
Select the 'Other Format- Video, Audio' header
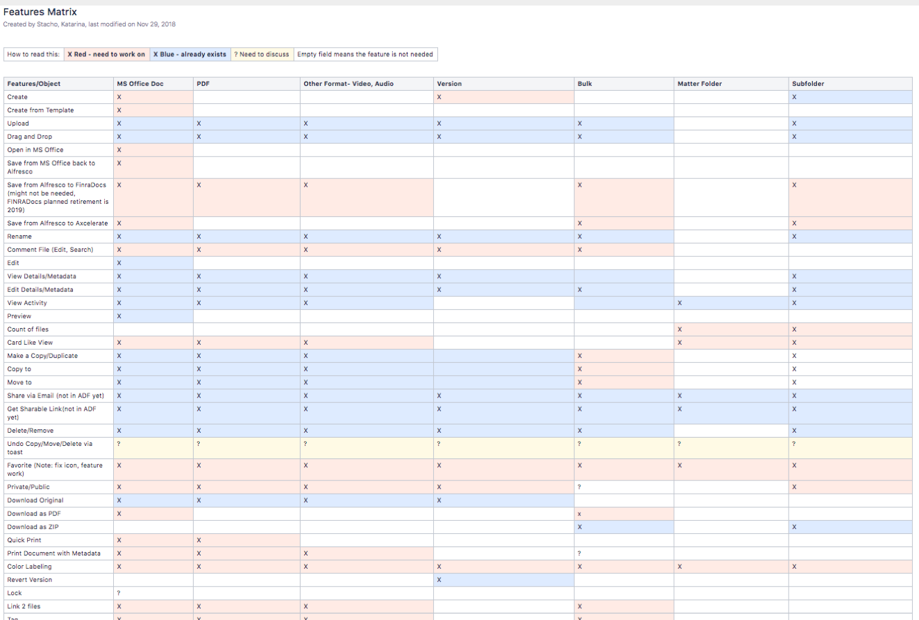[348, 84]
